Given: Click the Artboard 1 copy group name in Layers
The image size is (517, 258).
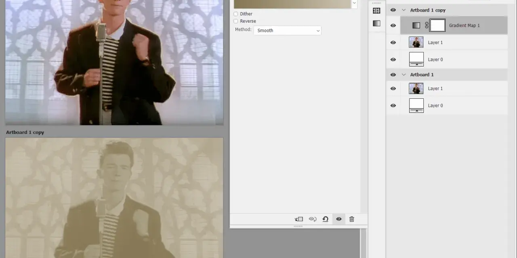Looking at the screenshot, I should [x=428, y=10].
